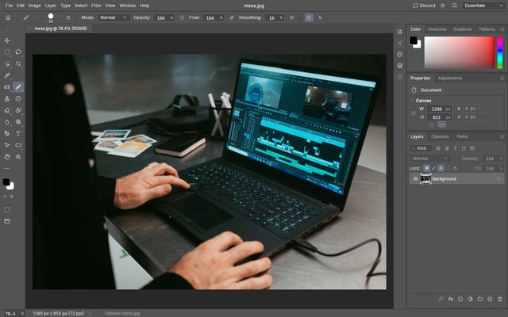Click toolbox foreground color swatch

[6, 182]
